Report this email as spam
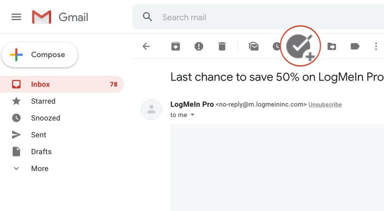Viewport: 384px width, 211px height. point(199,46)
